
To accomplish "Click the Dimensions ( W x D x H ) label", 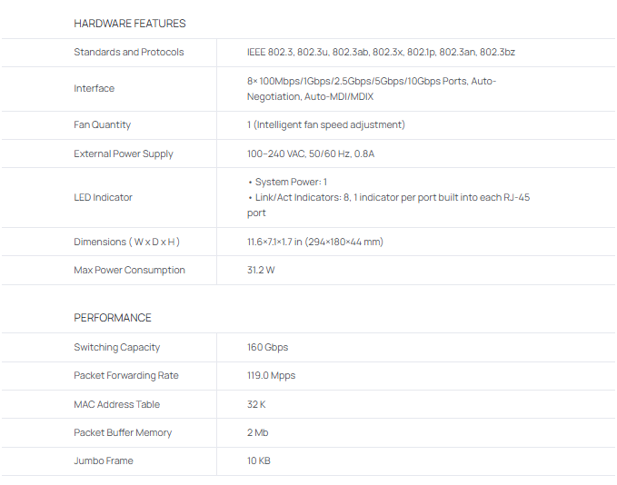I will click(126, 242).
